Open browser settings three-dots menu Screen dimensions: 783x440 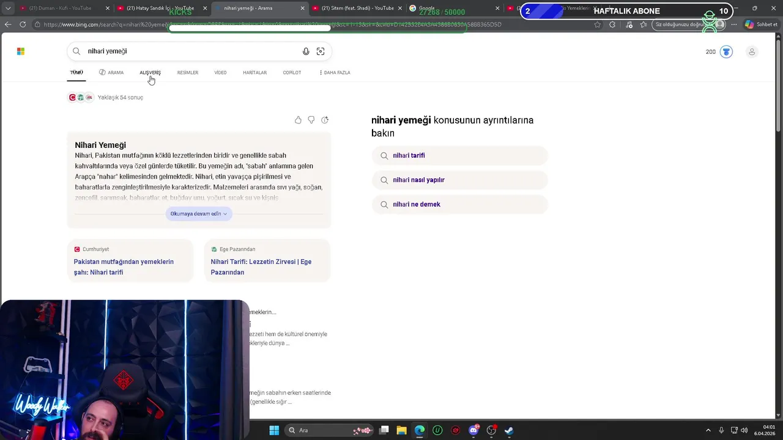click(734, 24)
